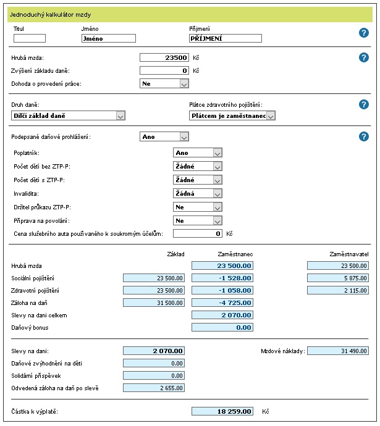Click help icon beside Podepsané daňové prohlášení
The width and height of the screenshot is (380, 426).
[x=364, y=136]
